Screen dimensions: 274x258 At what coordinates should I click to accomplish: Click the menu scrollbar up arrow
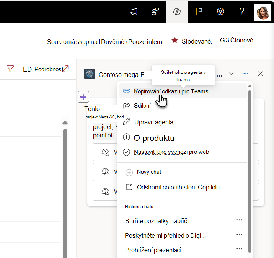pyautogui.click(x=250, y=86)
